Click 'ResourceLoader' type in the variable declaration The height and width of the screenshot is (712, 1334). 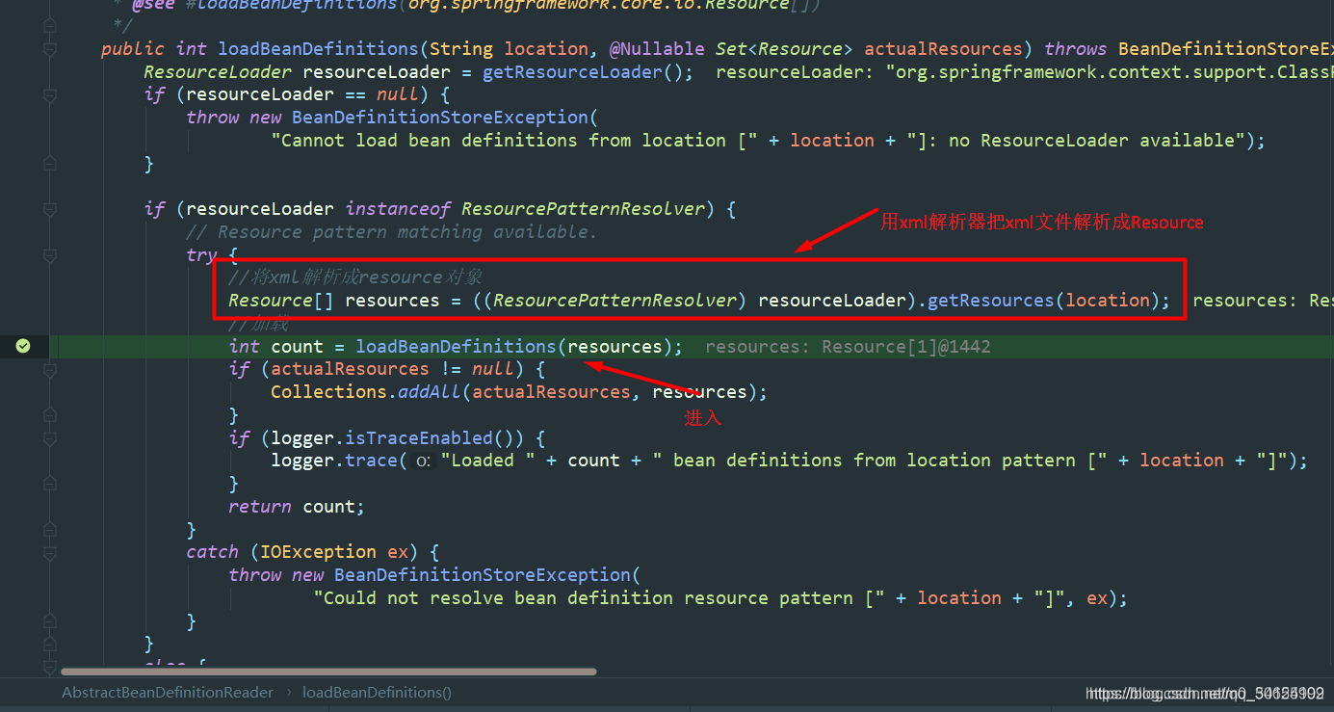[218, 72]
